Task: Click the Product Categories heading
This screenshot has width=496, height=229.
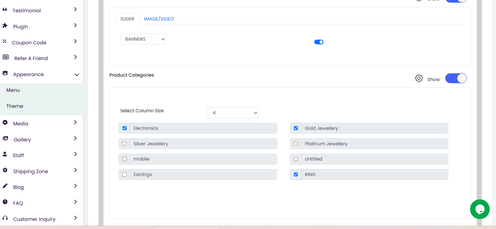Action: tap(132, 75)
